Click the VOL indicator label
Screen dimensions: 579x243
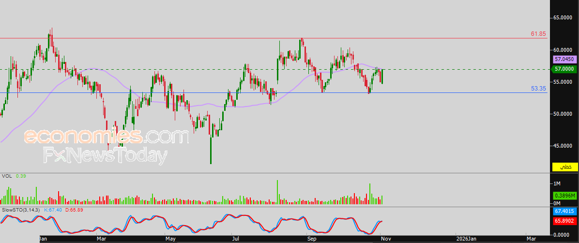pos(7,177)
